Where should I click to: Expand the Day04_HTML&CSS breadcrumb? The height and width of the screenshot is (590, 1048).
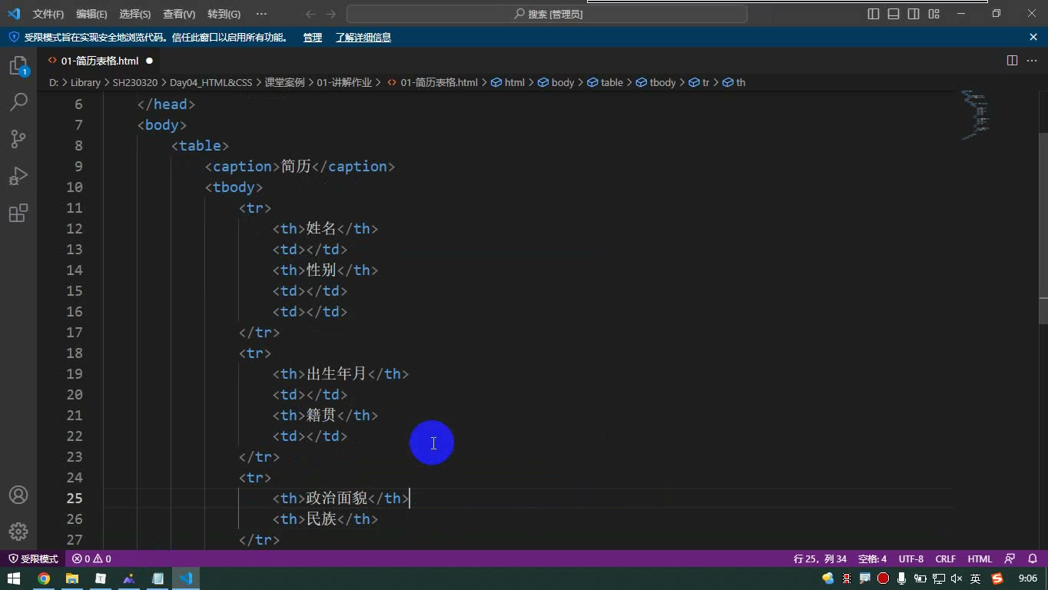pos(211,82)
